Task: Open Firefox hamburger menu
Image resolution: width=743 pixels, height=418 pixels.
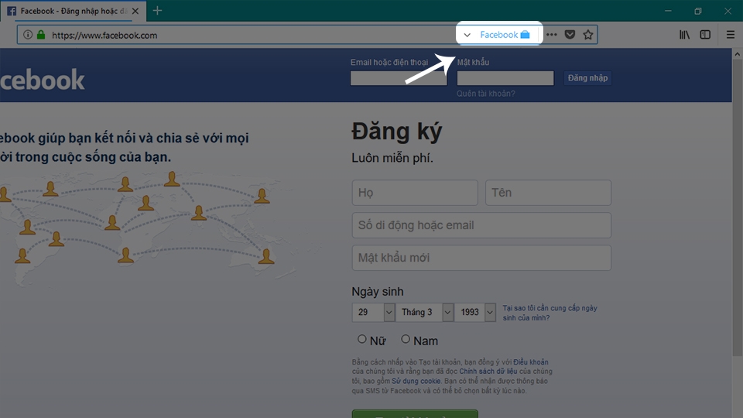Action: pos(730,35)
